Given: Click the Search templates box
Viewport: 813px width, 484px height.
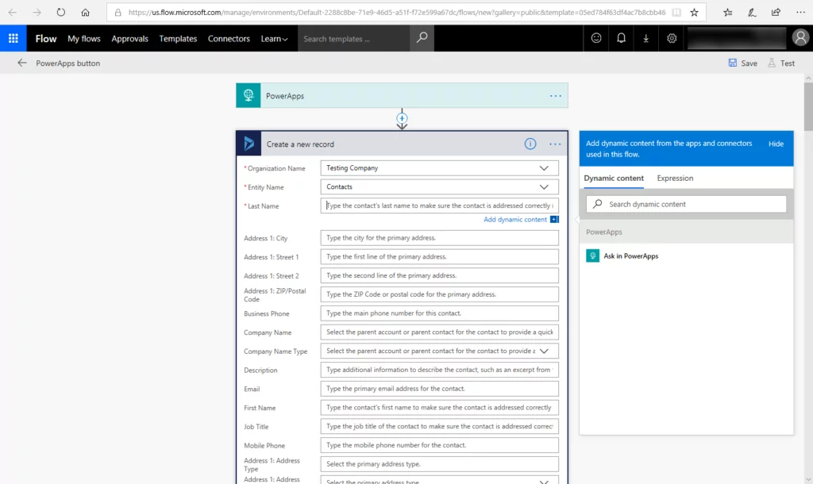Looking at the screenshot, I should point(353,38).
